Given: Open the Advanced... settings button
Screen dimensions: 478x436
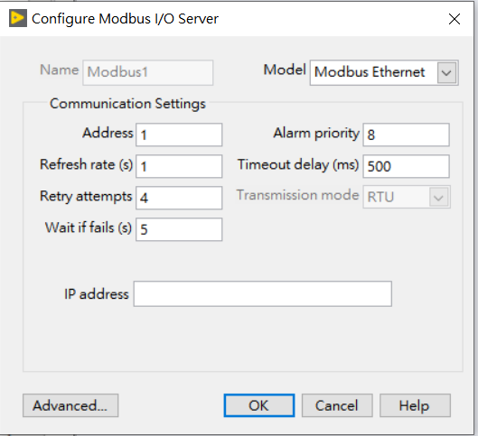Looking at the screenshot, I should point(70,405).
